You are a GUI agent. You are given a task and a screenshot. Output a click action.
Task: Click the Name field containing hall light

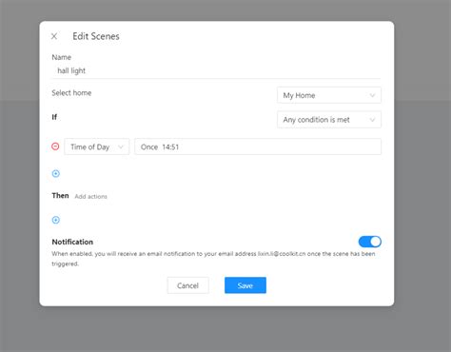click(216, 70)
